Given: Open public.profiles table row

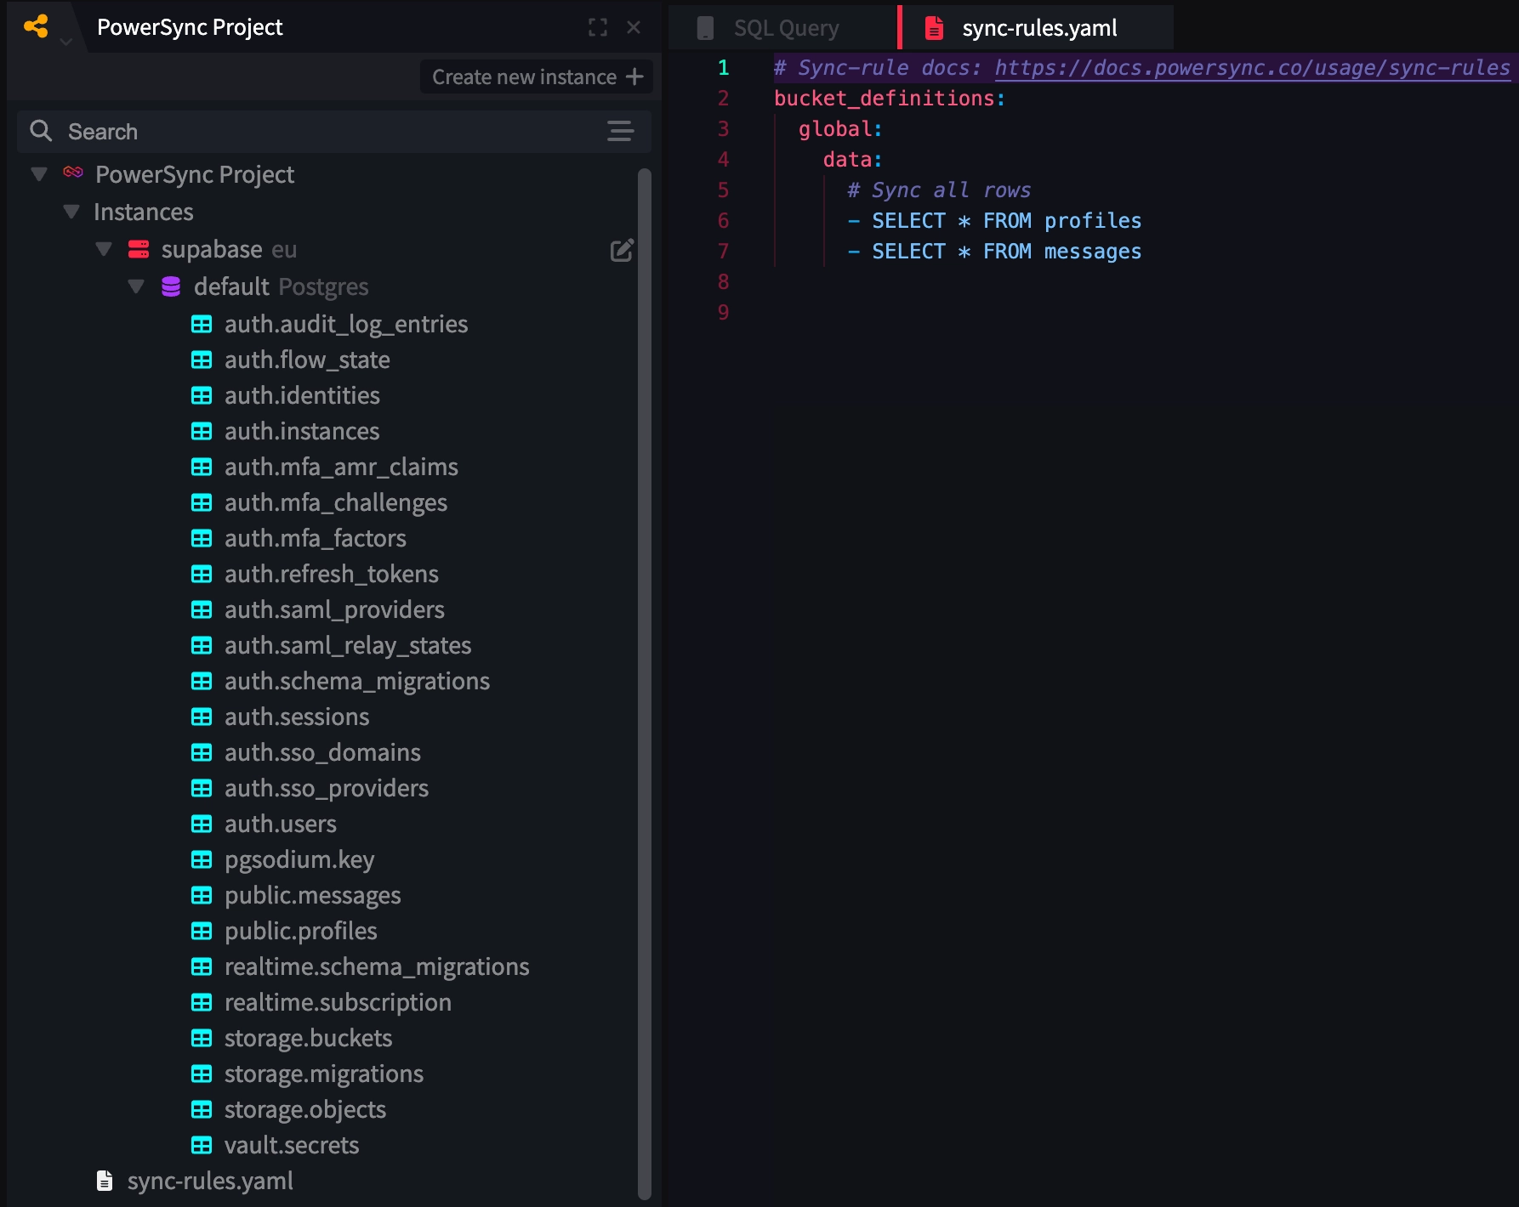Looking at the screenshot, I should (x=284, y=931).
